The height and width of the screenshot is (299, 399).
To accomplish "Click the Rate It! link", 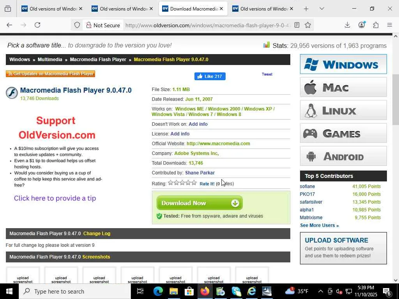I will pyautogui.click(x=207, y=184).
